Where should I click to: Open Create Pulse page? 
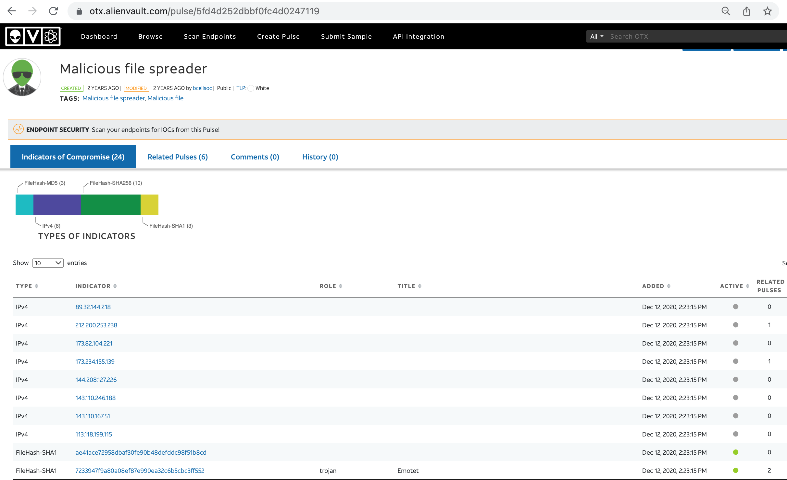[278, 36]
